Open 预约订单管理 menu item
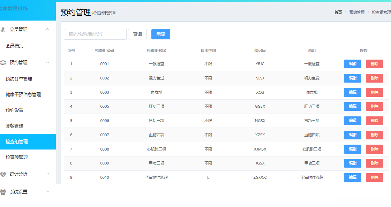The width and height of the screenshot is (391, 207). [19, 79]
